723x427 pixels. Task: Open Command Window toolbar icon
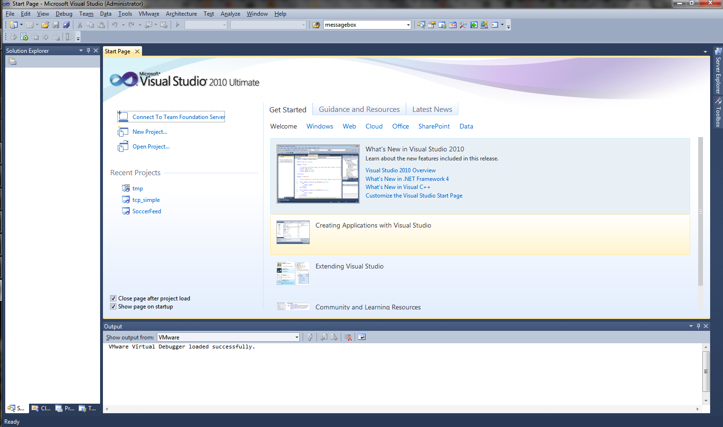pos(495,25)
